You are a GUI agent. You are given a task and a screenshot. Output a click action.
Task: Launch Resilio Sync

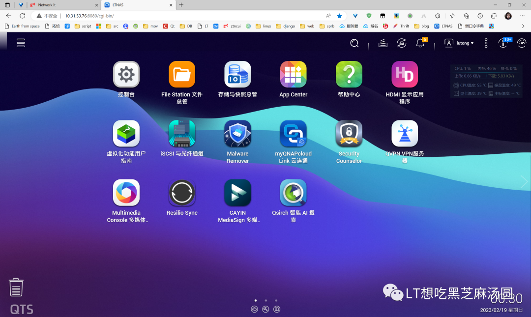click(182, 193)
